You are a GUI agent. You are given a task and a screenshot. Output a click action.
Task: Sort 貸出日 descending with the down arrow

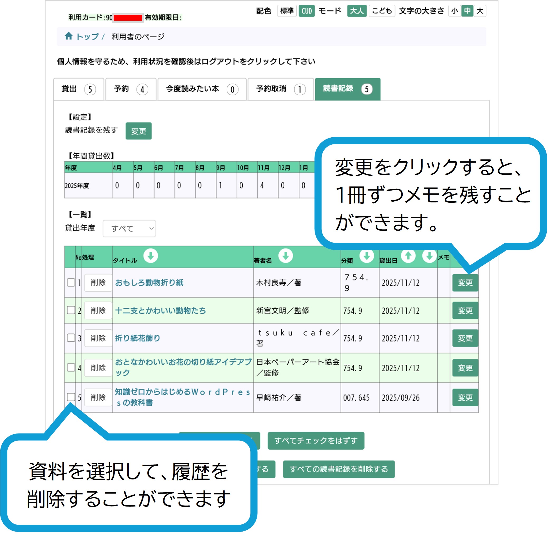pyautogui.click(x=429, y=256)
